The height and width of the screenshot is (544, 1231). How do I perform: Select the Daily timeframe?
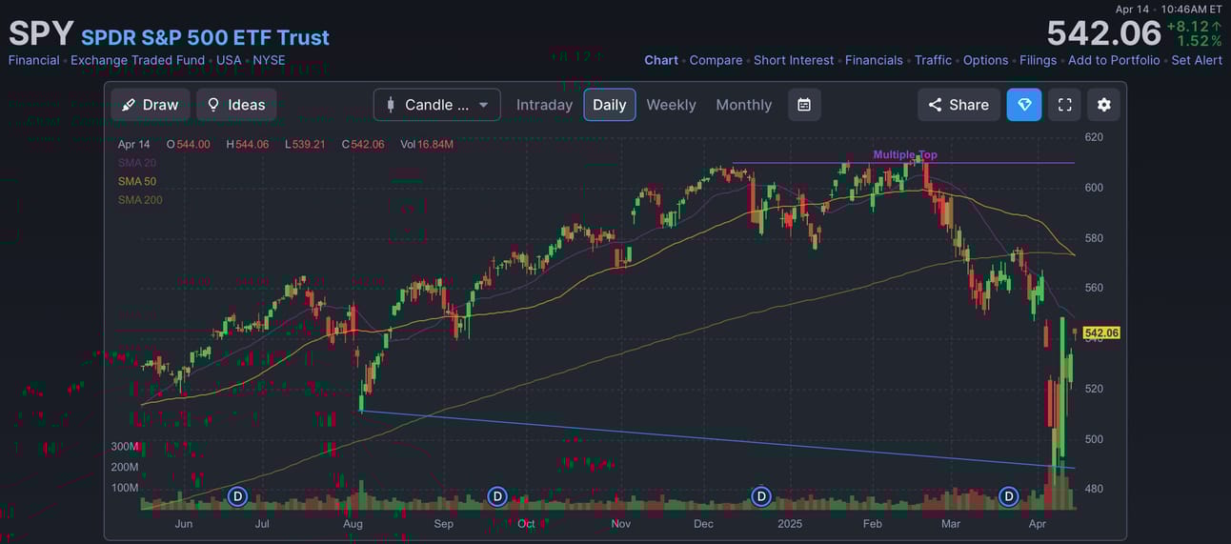click(610, 105)
